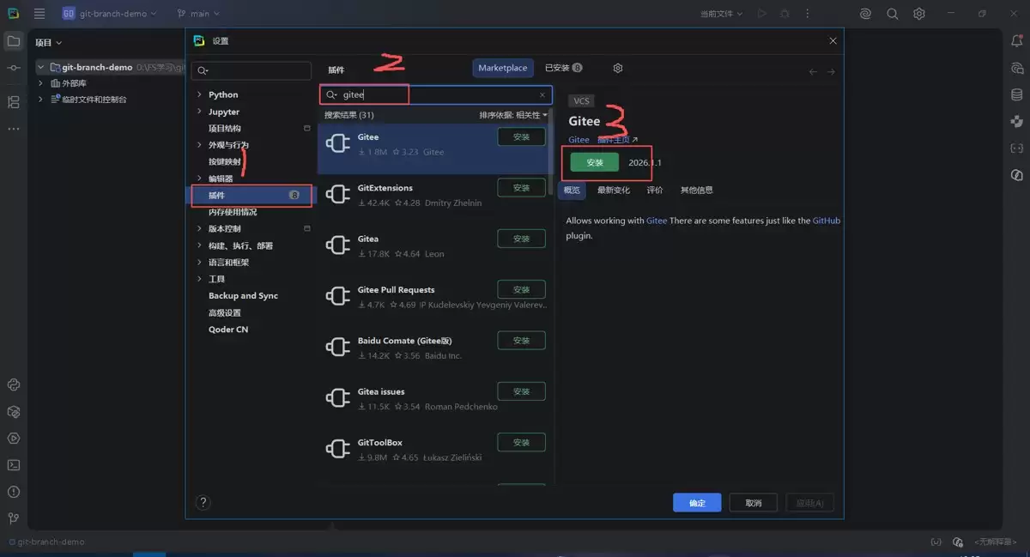Click the 确定 button

click(698, 503)
